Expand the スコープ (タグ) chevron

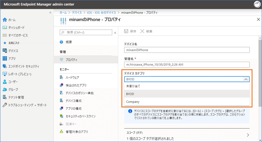tap(248, 135)
